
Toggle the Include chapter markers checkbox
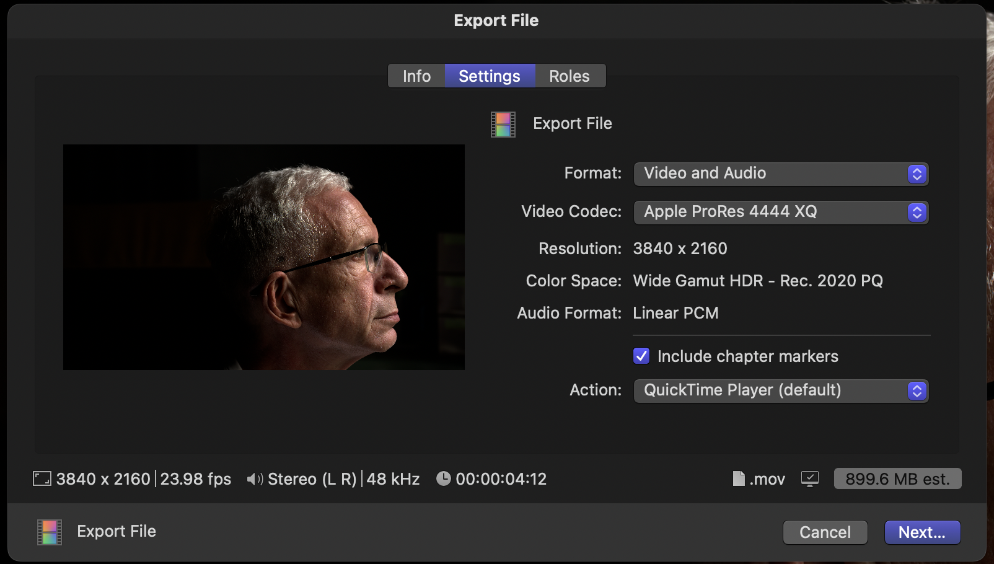pos(641,356)
